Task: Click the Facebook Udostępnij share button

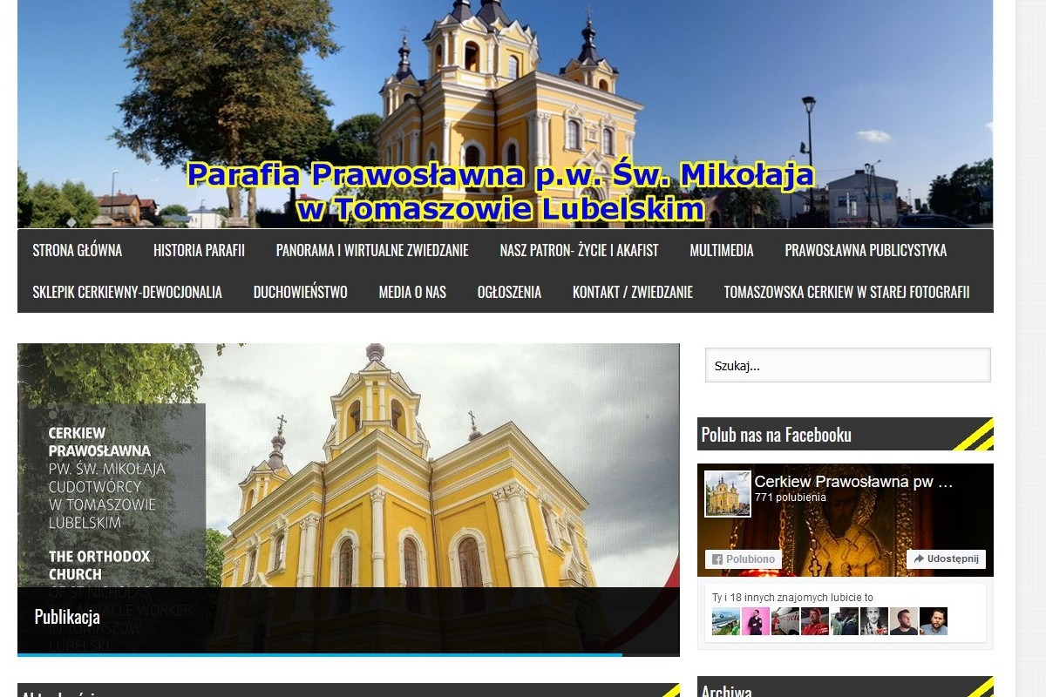Action: [946, 559]
